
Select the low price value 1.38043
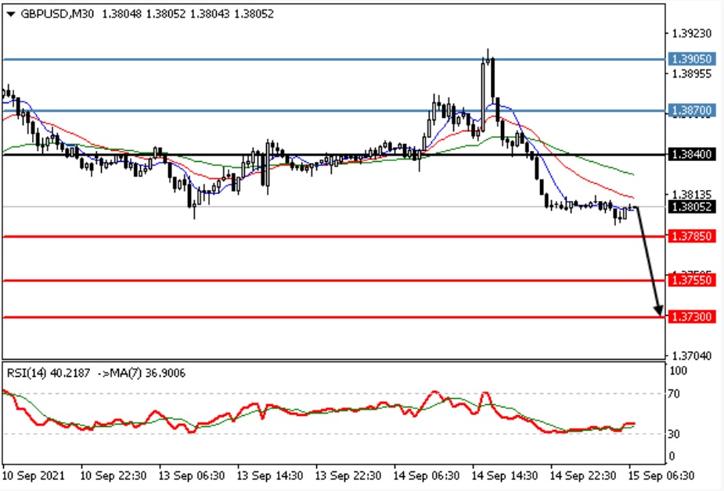[210, 14]
